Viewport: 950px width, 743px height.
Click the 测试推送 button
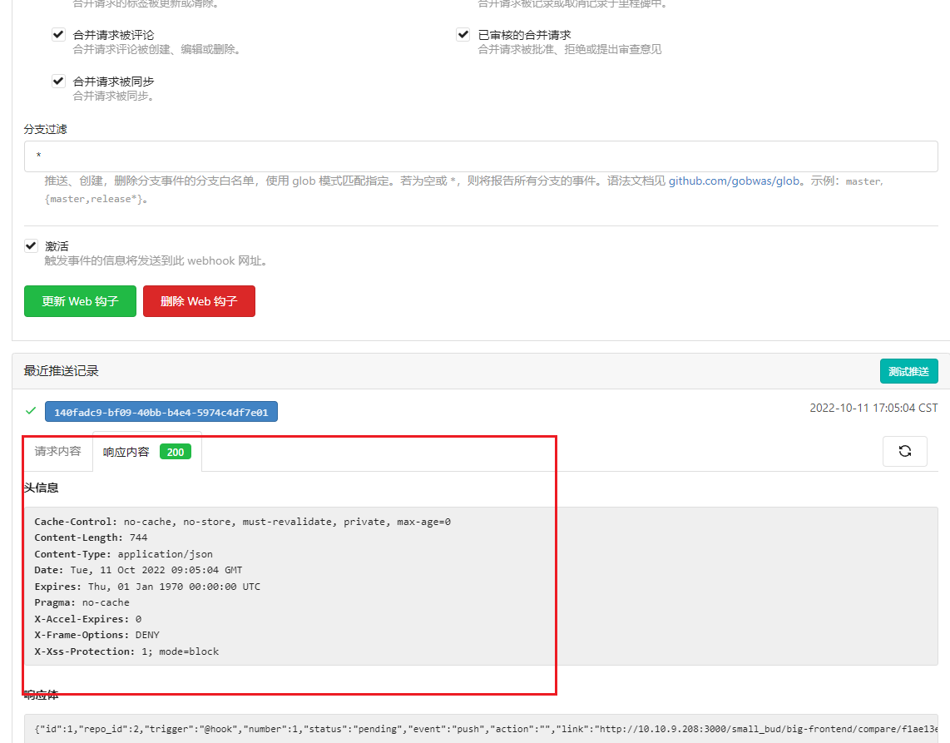click(908, 371)
